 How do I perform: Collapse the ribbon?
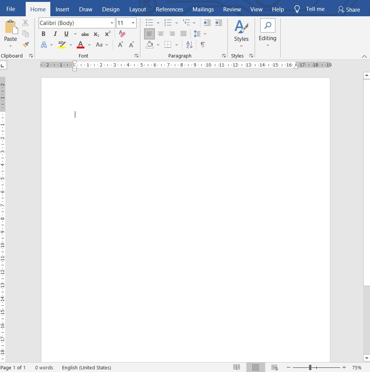click(x=364, y=56)
